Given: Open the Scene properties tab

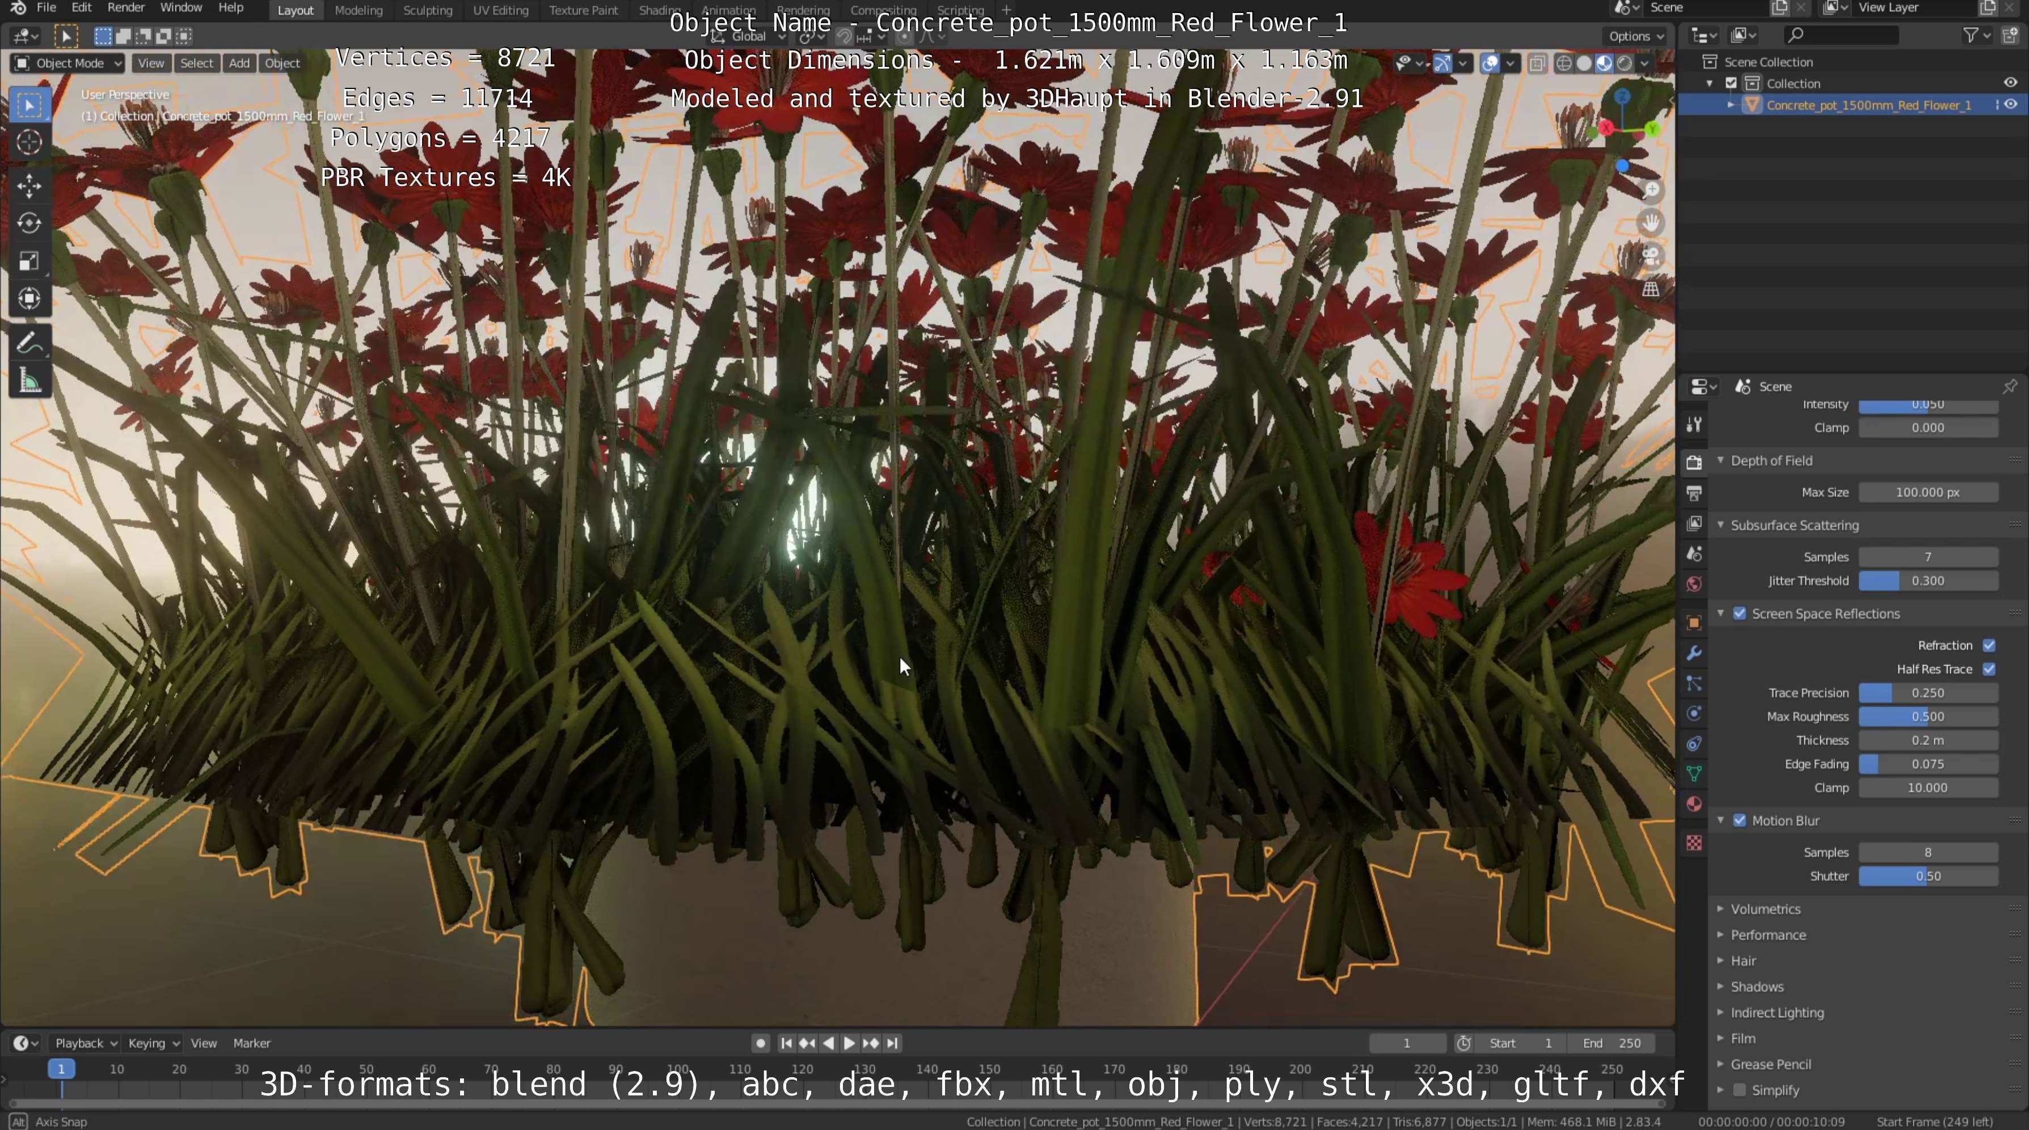Looking at the screenshot, I should coord(1694,553).
